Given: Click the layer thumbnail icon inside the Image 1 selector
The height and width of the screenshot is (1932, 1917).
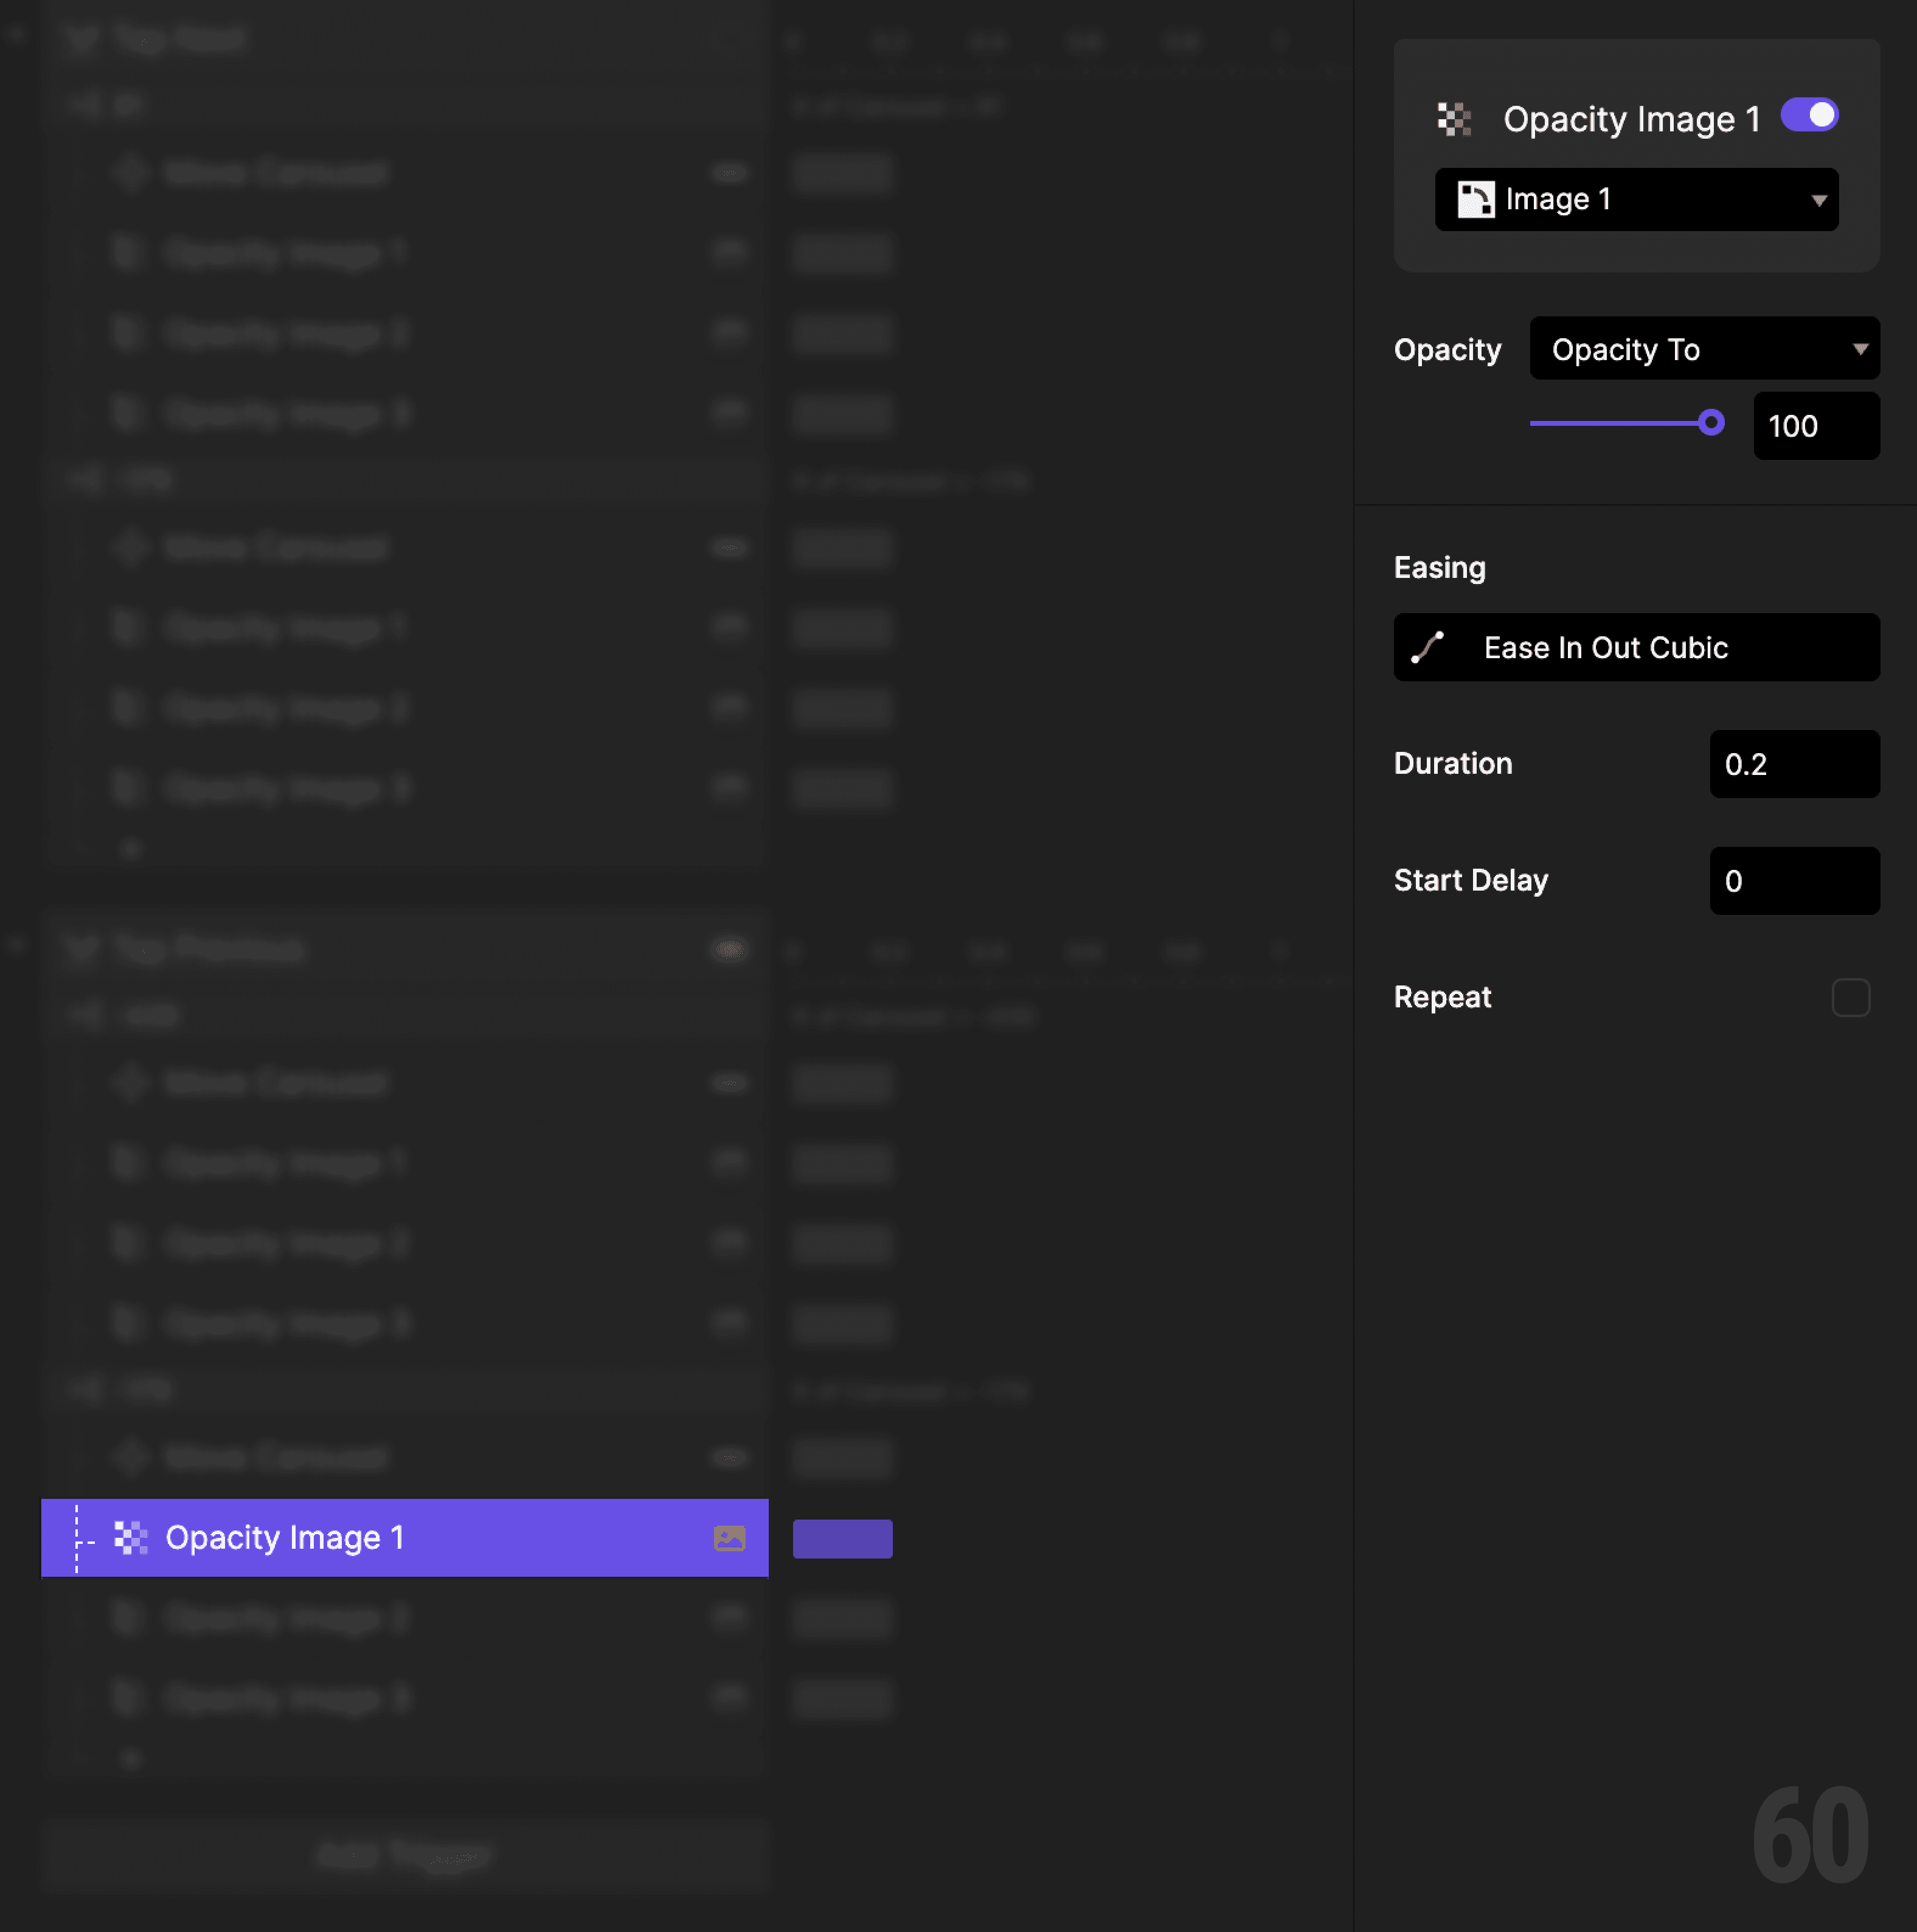Looking at the screenshot, I should [1478, 199].
